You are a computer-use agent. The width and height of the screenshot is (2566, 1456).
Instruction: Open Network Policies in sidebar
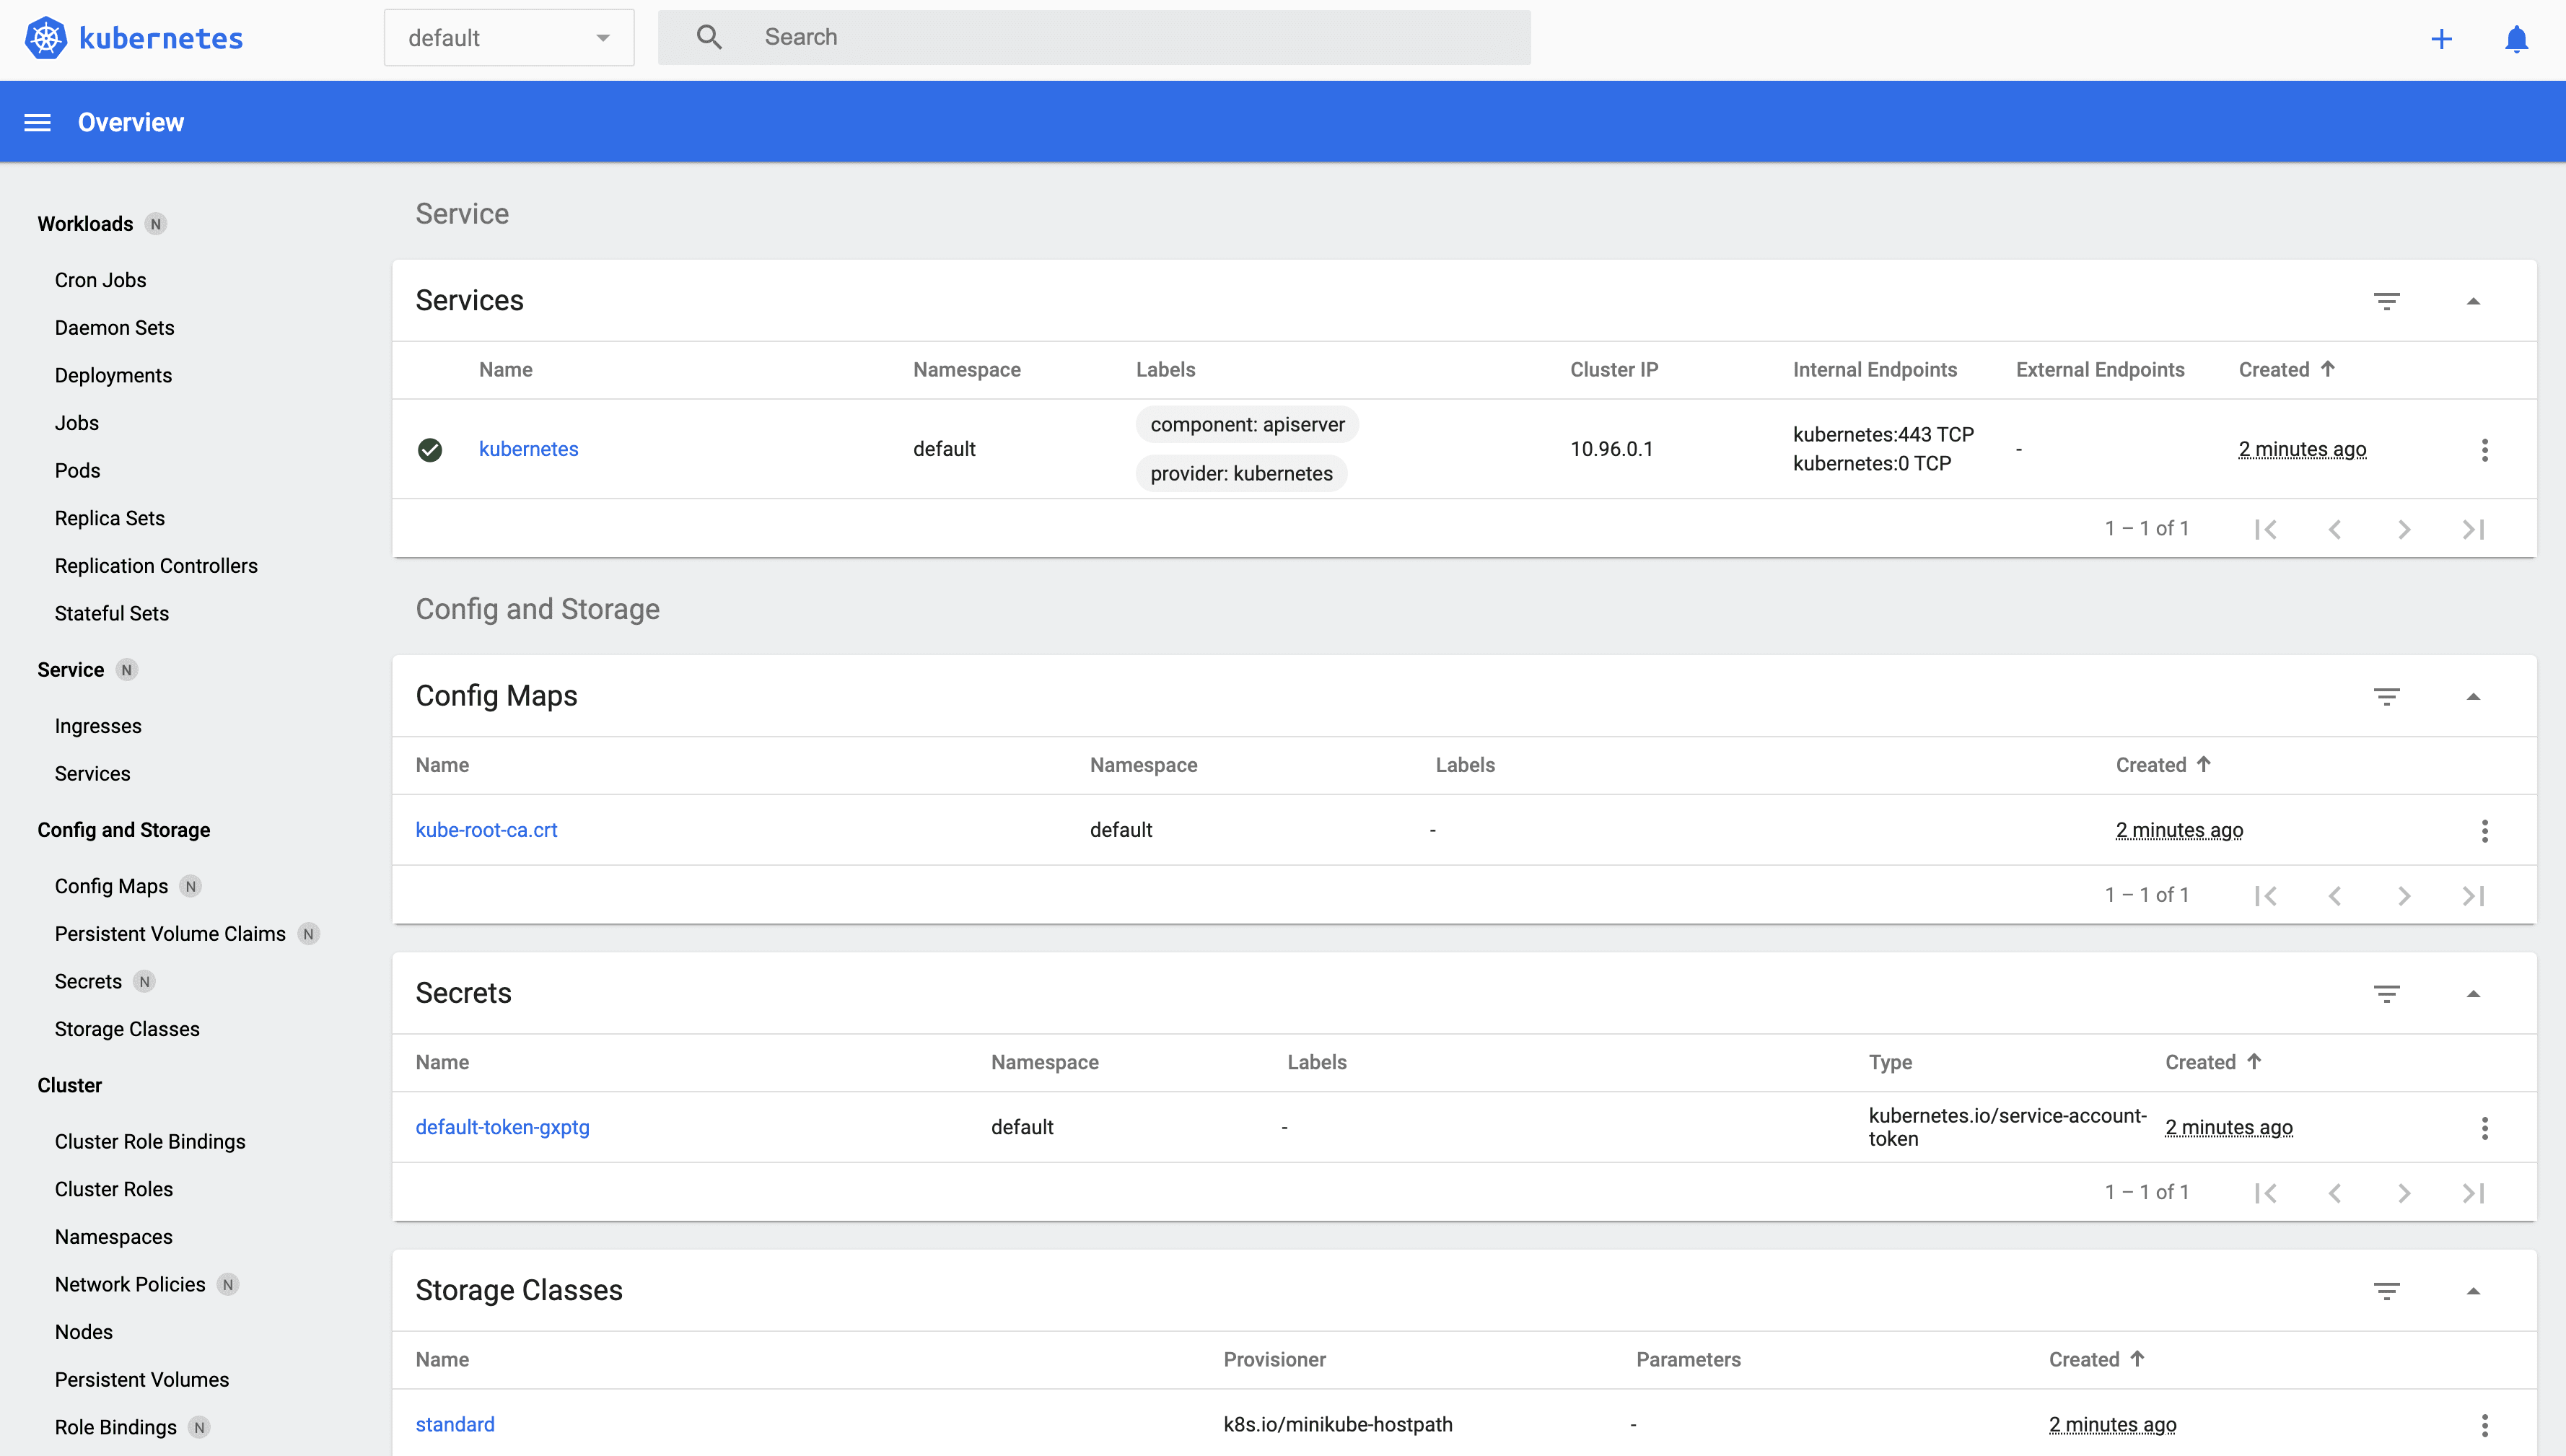click(130, 1285)
